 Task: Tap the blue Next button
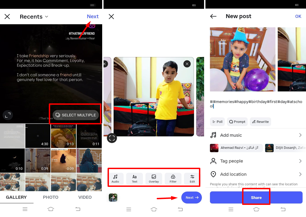191,197
